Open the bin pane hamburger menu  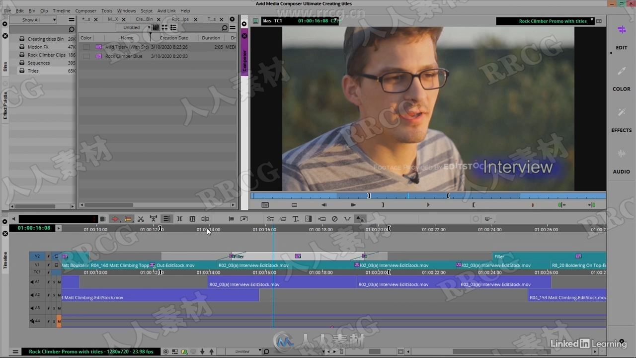pos(232,28)
